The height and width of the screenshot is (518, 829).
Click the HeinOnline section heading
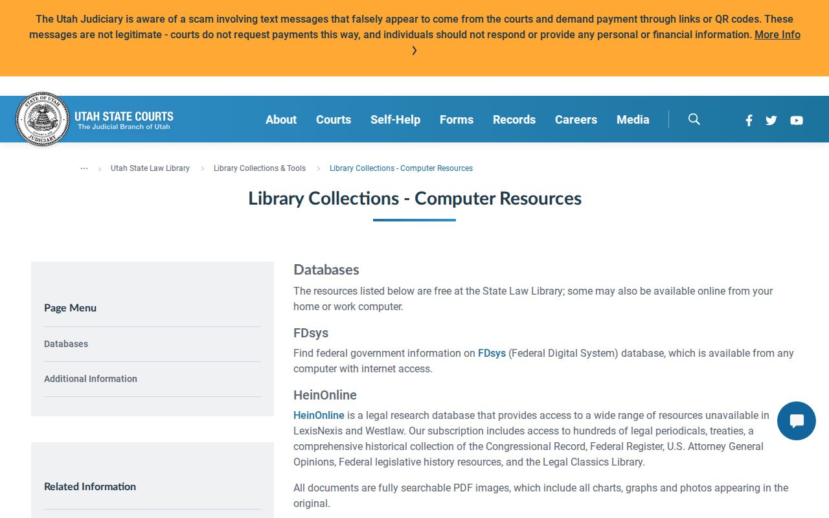pos(325,395)
